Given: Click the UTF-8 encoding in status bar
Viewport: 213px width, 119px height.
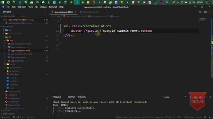Looking at the screenshot, I should (x=168, y=117).
